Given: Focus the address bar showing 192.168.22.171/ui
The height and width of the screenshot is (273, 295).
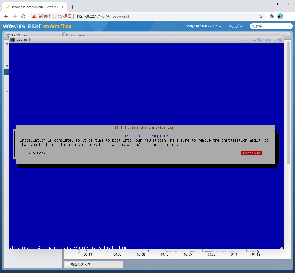Looking at the screenshot, I should (x=103, y=16).
